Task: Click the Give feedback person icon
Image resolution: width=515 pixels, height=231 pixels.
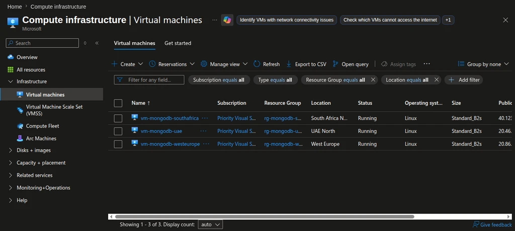Action: (476, 225)
